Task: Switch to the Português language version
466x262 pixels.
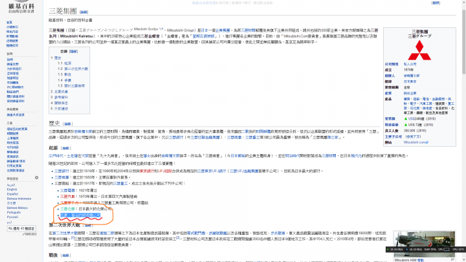Action: [14, 212]
